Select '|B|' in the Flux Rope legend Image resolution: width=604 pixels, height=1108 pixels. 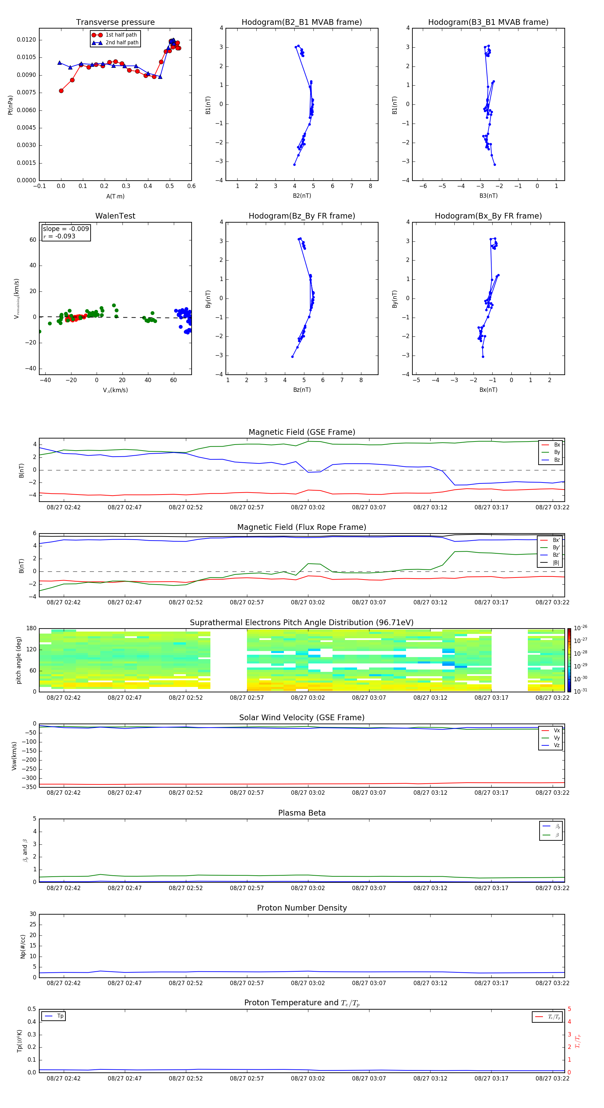(550, 563)
